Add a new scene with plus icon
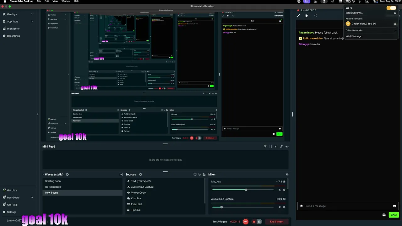 (x=67, y=175)
